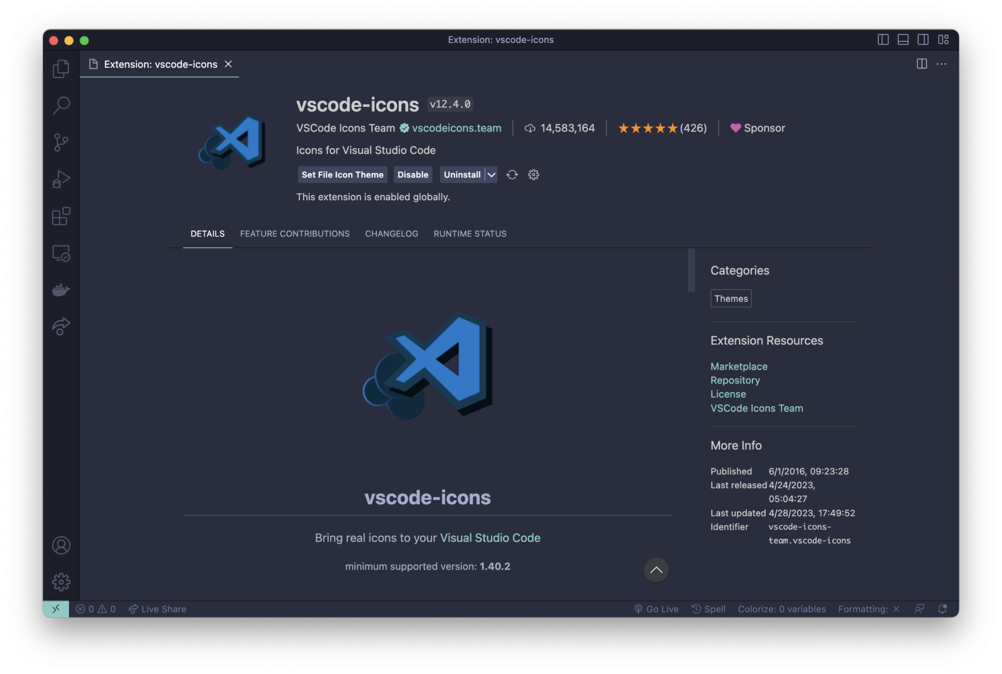The width and height of the screenshot is (1002, 674).
Task: Open VSCode Icons Team resource link
Action: 756,408
